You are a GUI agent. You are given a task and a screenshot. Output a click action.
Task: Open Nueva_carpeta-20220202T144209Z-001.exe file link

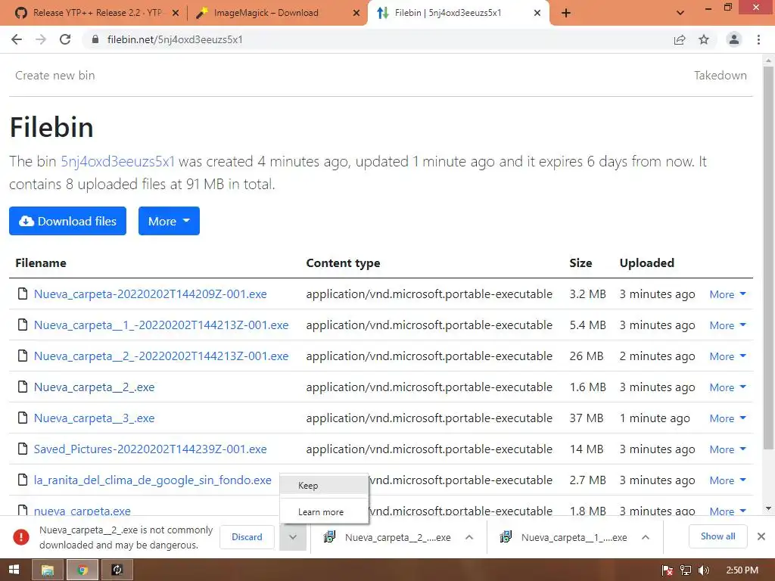click(151, 294)
